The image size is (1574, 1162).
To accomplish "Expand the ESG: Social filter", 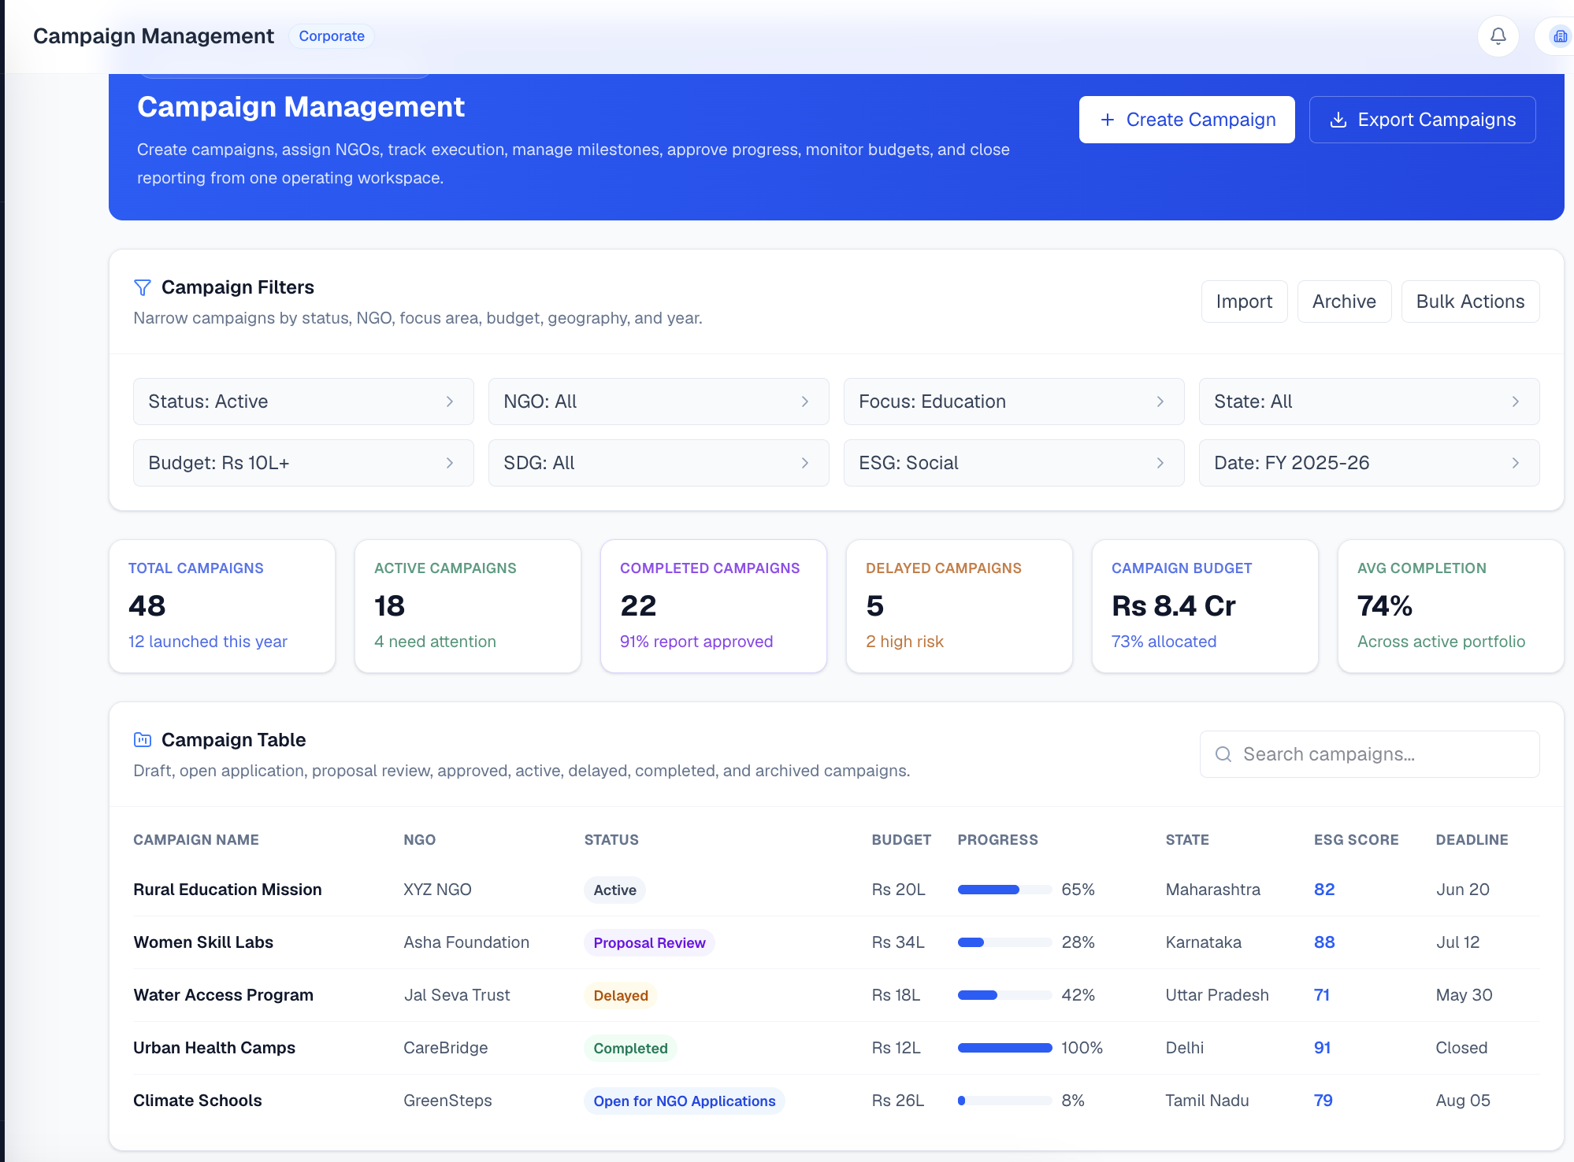I will click(1014, 463).
